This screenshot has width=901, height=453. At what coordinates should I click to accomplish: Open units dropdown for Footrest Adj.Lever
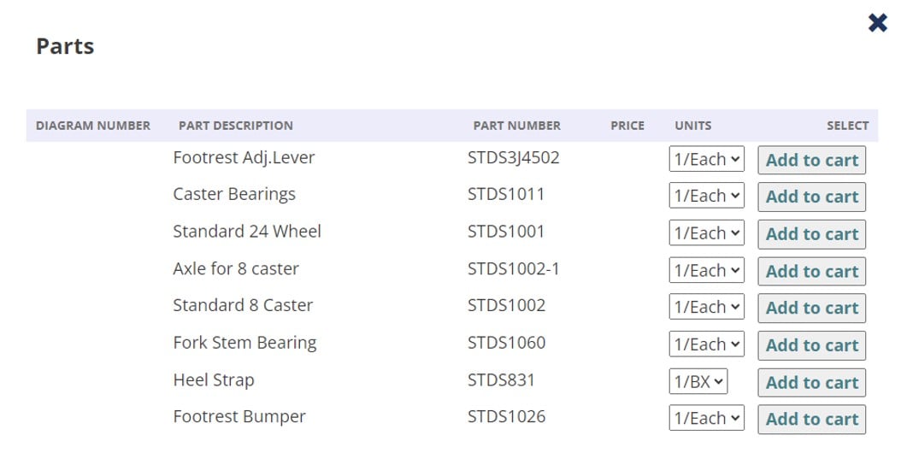[x=706, y=160]
